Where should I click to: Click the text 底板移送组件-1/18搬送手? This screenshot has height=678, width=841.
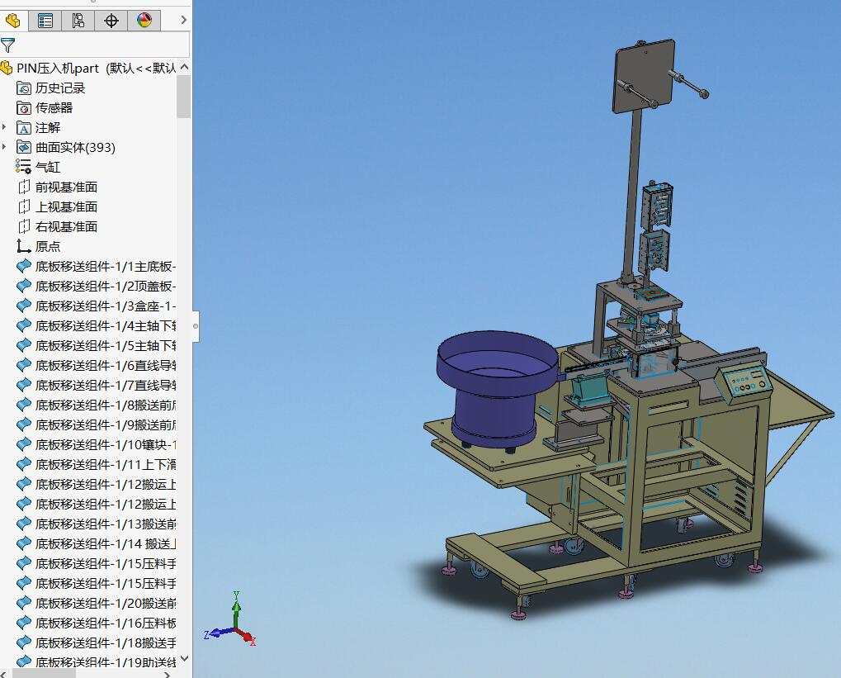pos(106,643)
